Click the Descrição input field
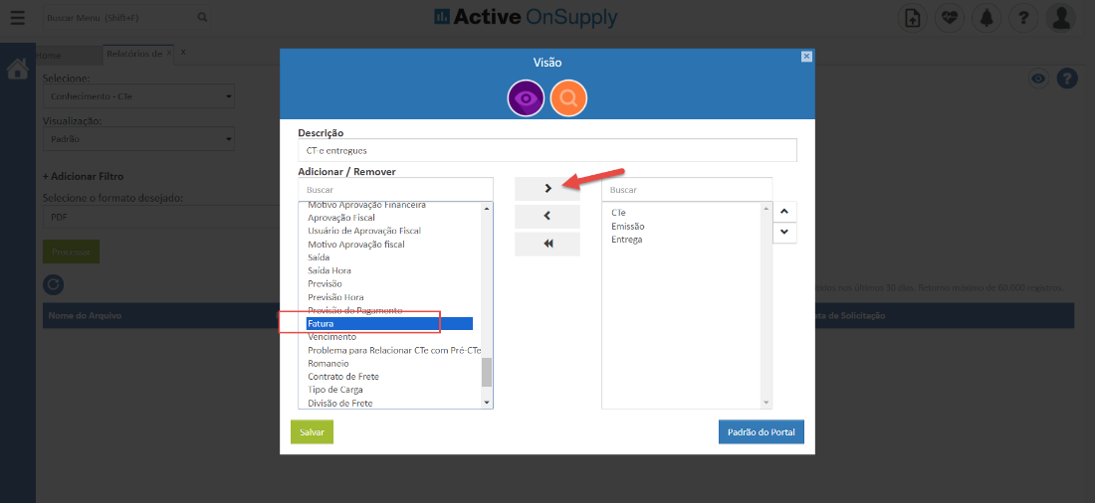The image size is (1095, 503). 547,150
